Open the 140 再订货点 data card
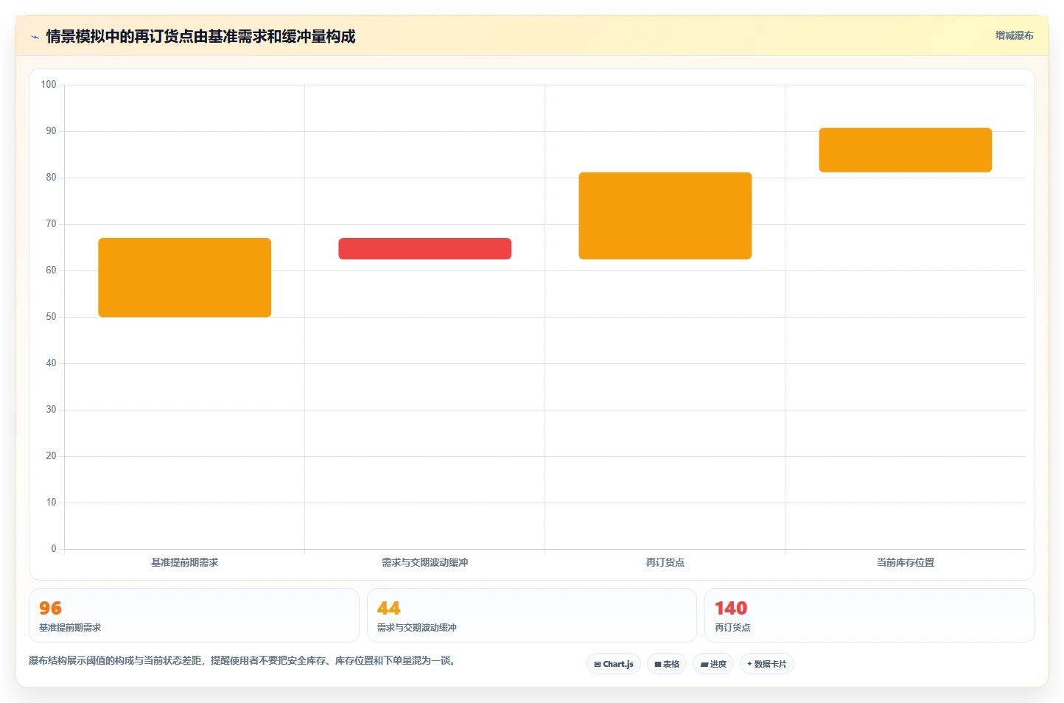This screenshot has width=1064, height=703. (x=869, y=615)
